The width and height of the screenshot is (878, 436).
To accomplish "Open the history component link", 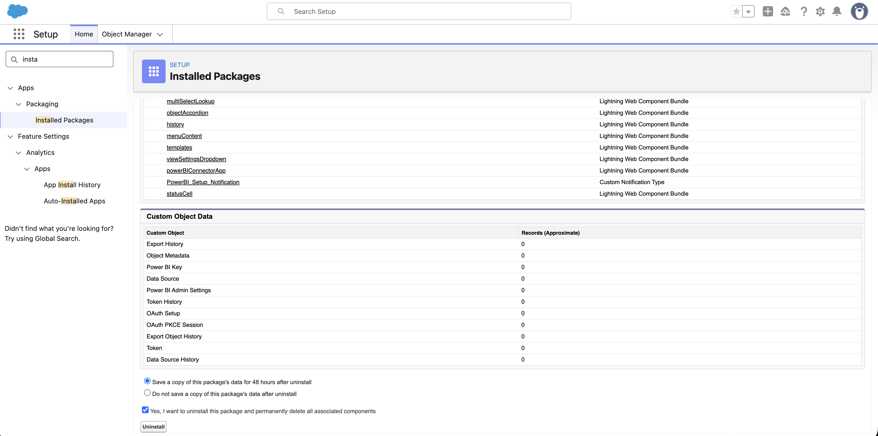I will (x=175, y=125).
